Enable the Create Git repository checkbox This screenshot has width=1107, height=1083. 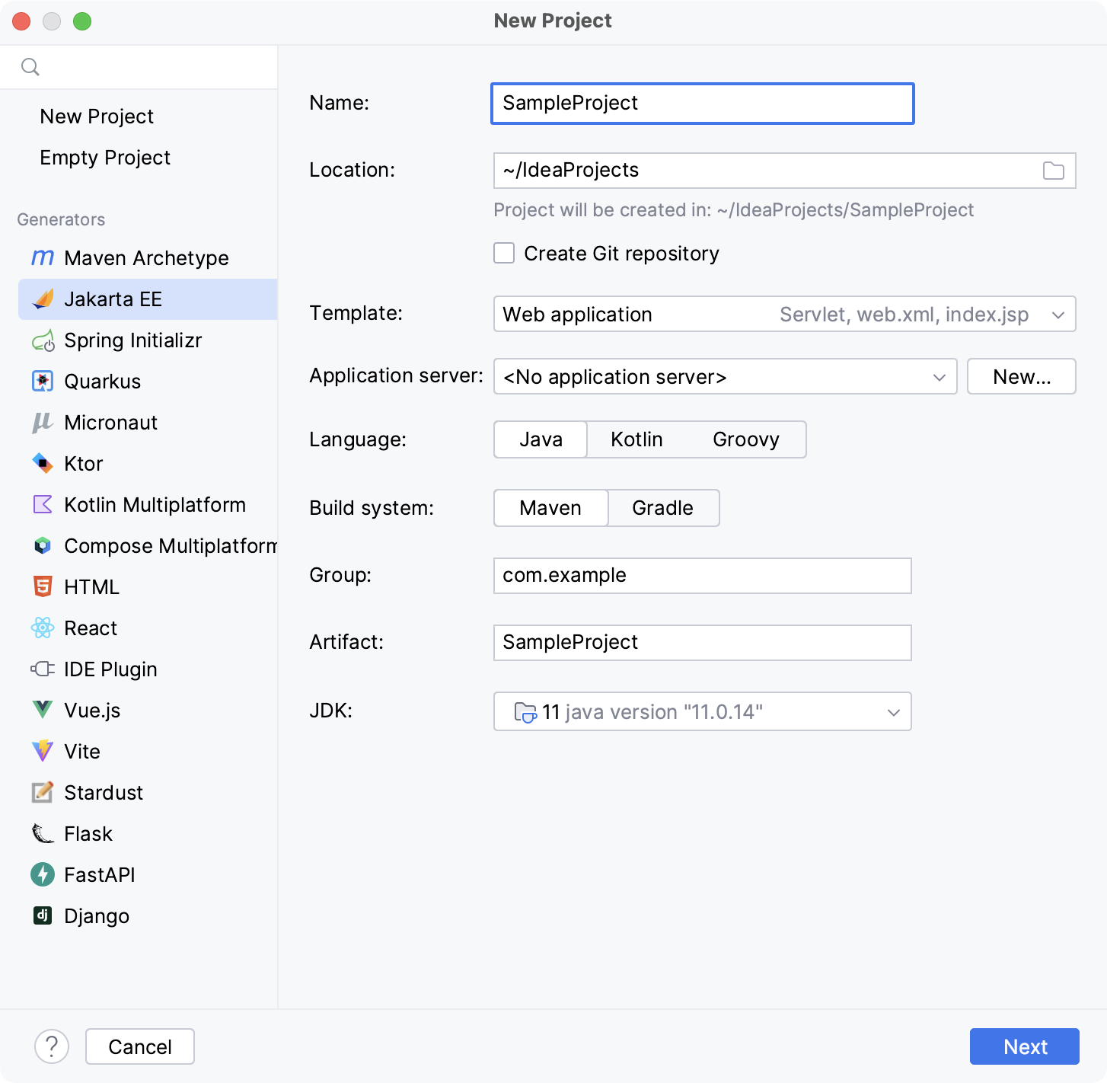tap(504, 253)
